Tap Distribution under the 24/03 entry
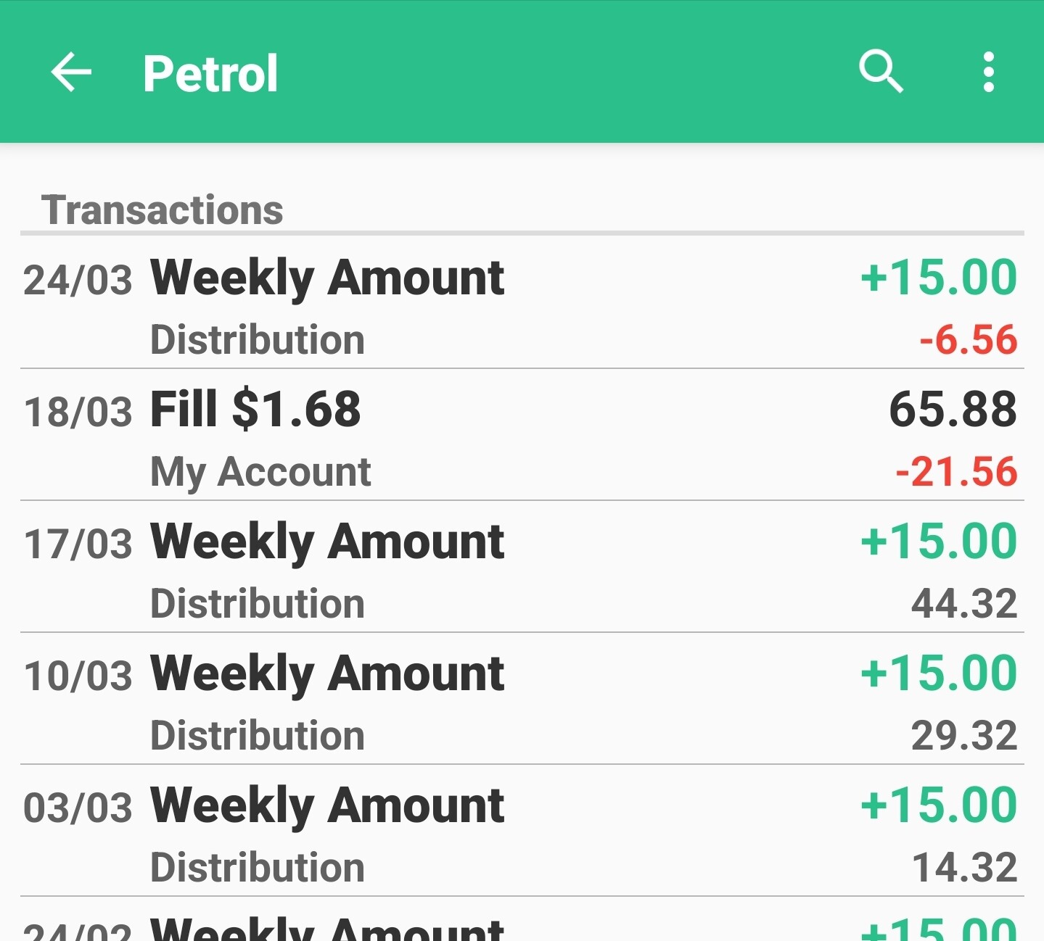 click(x=258, y=340)
